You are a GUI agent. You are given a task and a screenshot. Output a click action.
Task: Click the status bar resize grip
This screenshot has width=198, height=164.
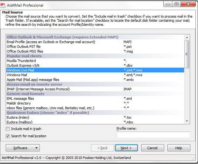(x=193, y=158)
